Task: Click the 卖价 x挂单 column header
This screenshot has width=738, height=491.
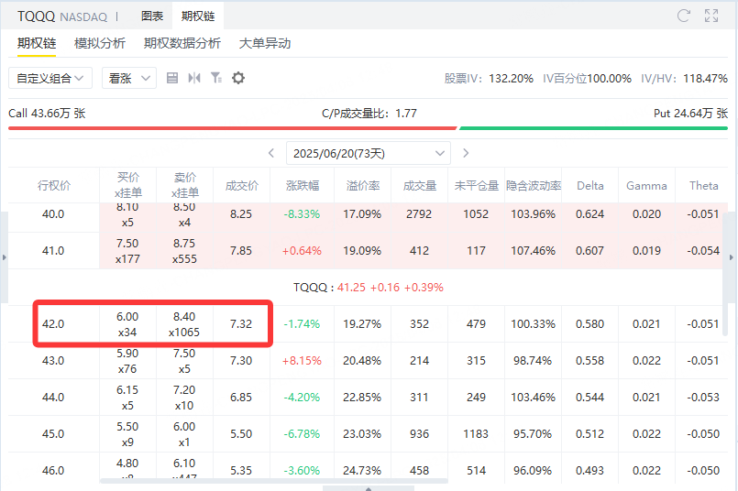Action: (x=184, y=185)
